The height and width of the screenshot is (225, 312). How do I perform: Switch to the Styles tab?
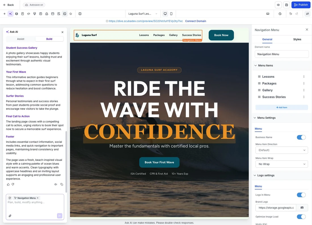pos(297,39)
